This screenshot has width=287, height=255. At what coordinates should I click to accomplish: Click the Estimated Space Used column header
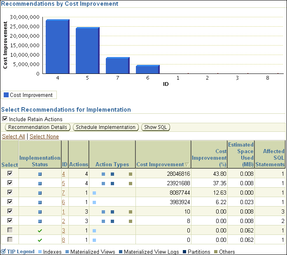coord(240,154)
